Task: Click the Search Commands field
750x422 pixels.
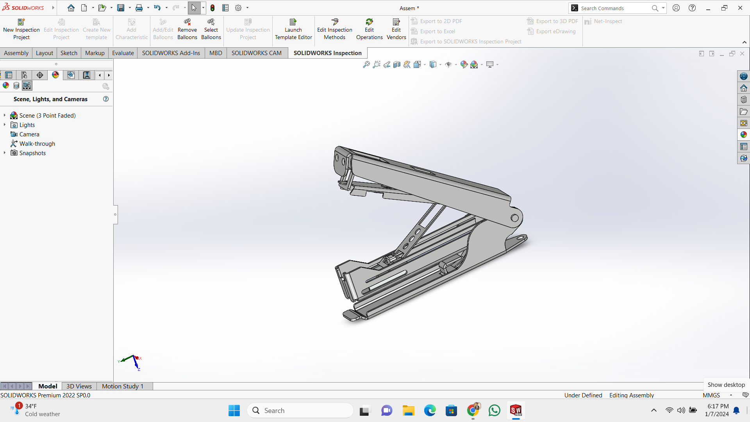Action: click(x=615, y=8)
